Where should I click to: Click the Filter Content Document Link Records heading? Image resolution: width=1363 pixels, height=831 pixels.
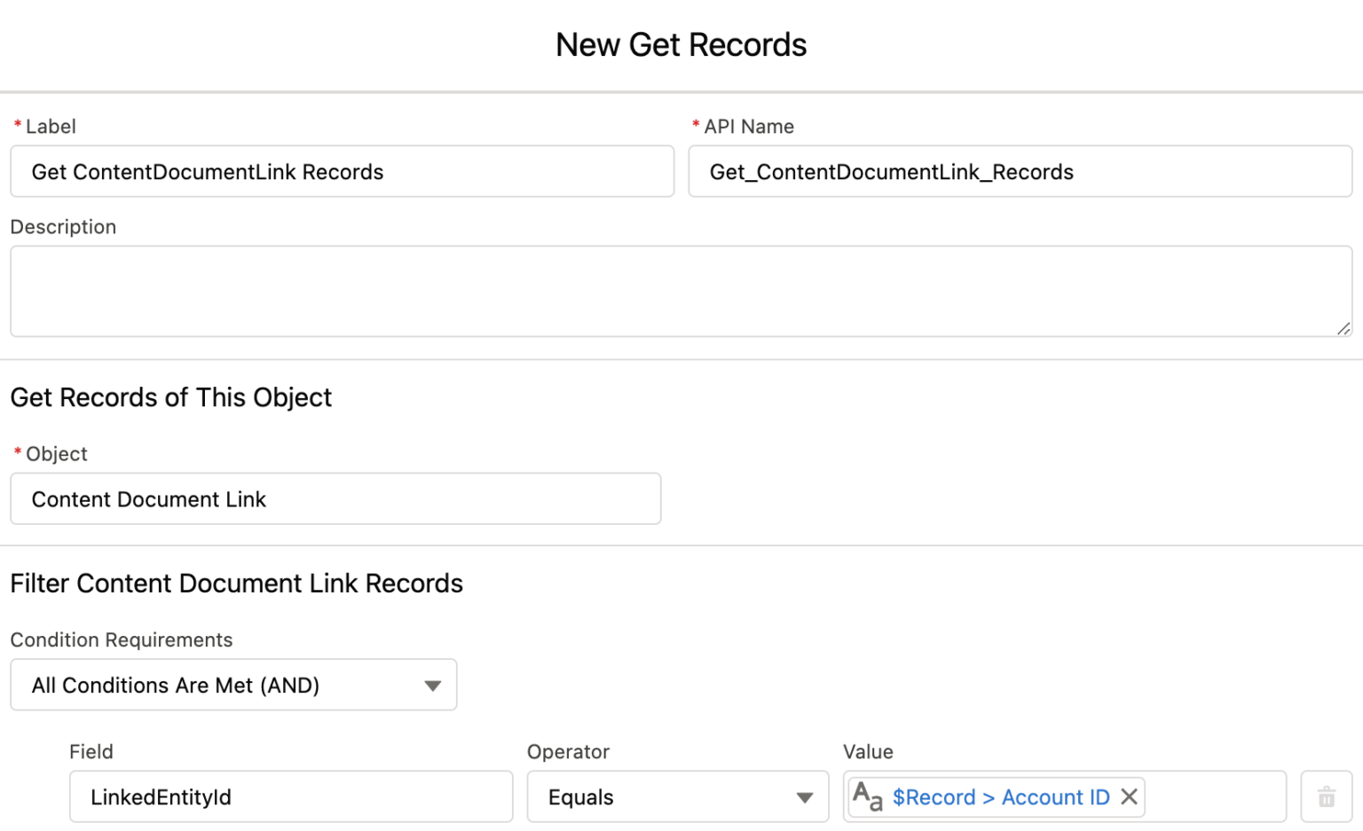point(236,583)
